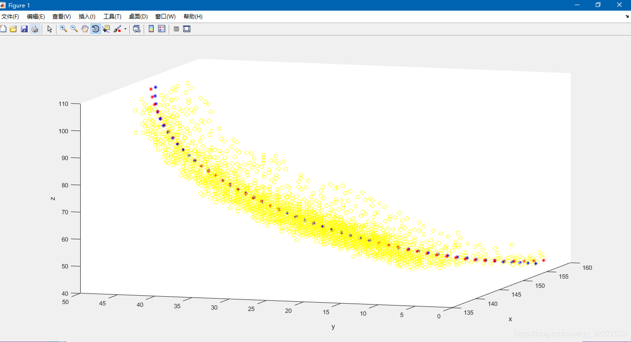
Task: Open the 编辑(E) menu
Action: pos(36,17)
